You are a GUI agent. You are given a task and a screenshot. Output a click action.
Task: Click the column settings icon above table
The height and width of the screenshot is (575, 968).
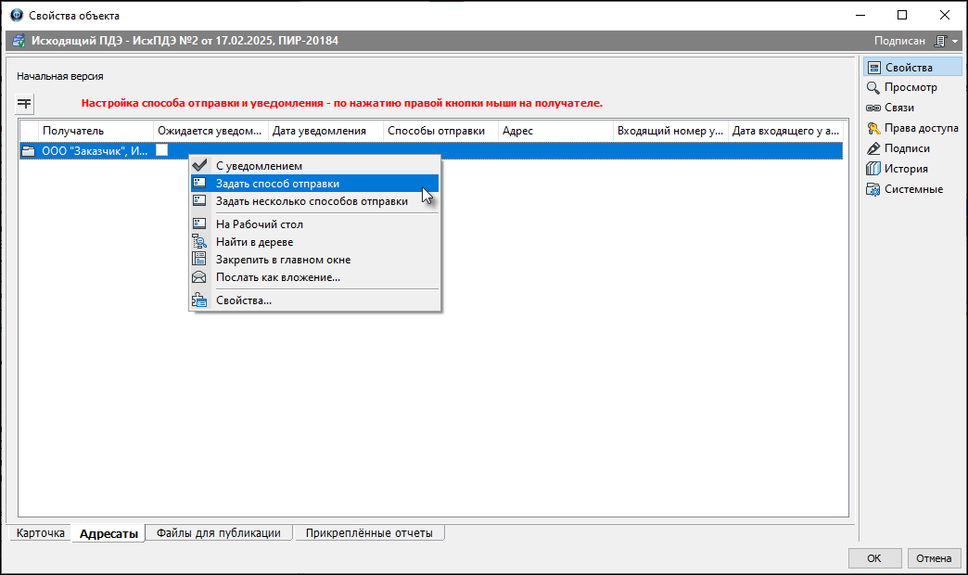point(25,103)
